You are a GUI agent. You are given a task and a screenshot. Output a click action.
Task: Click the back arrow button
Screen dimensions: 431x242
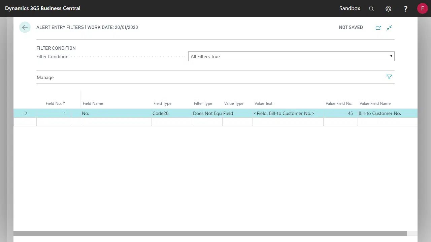[x=25, y=27]
